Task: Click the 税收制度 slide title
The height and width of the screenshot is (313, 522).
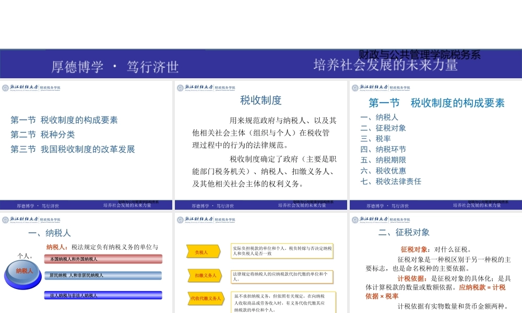Action: tap(260, 100)
